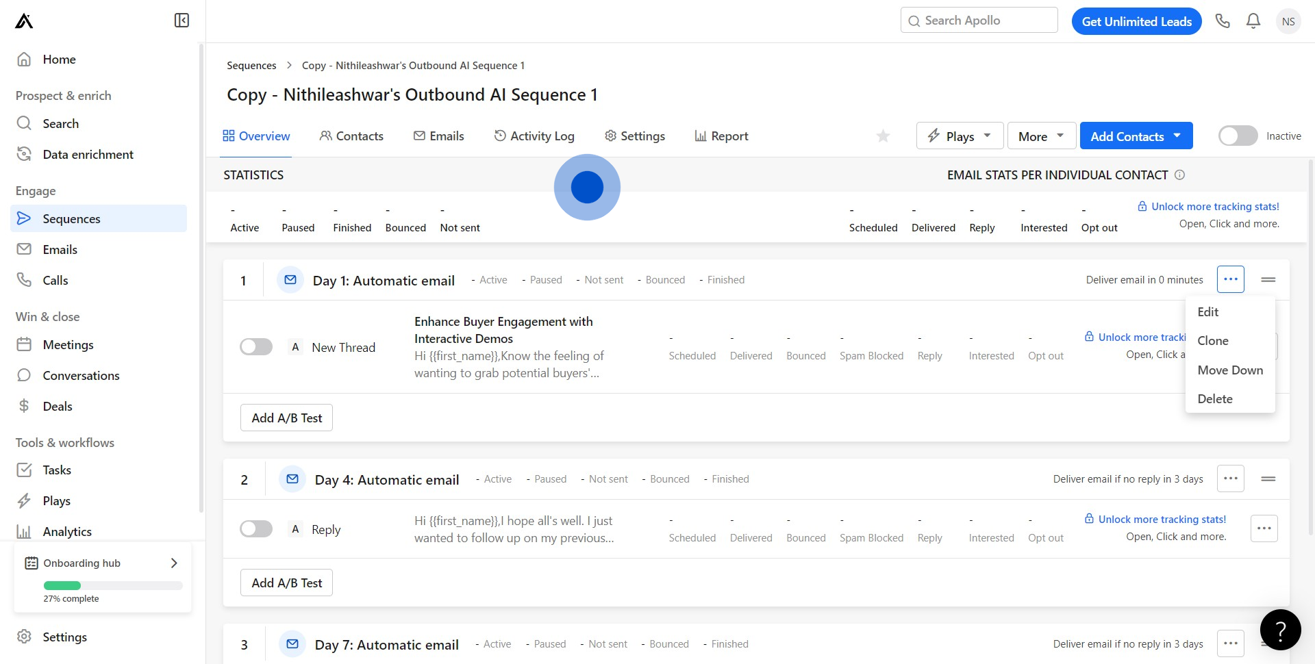1315x664 pixels.
Task: Open three-dot menu for Day 4 step
Action: (1230, 478)
